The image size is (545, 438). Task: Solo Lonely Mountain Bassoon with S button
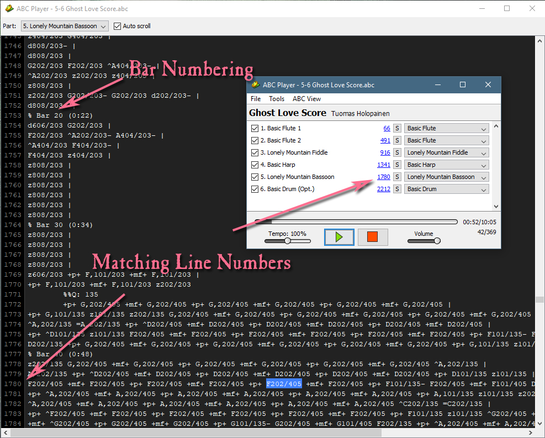point(397,177)
